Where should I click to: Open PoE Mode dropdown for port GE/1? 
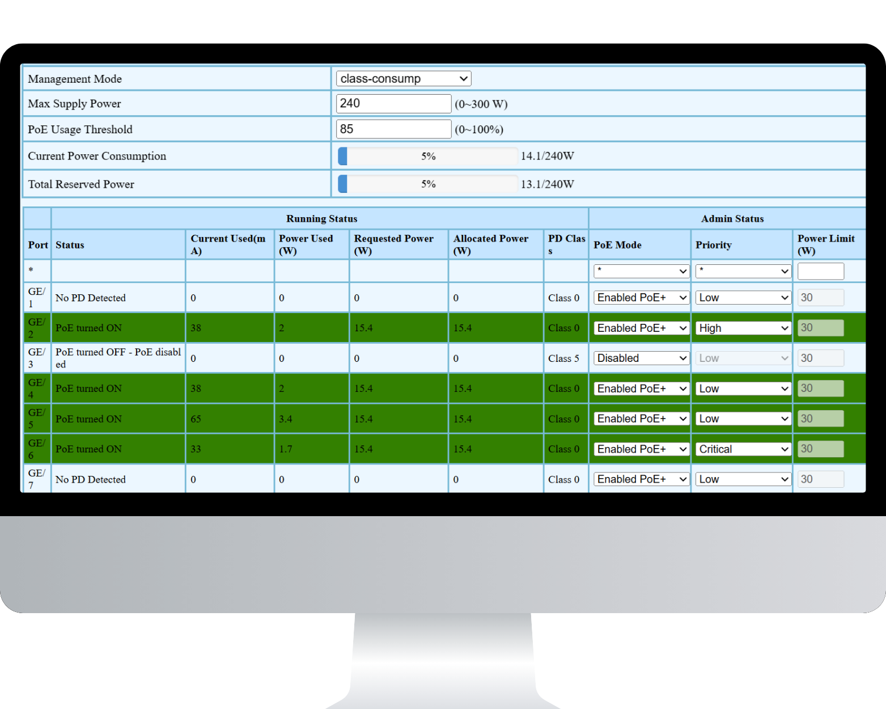pos(641,298)
